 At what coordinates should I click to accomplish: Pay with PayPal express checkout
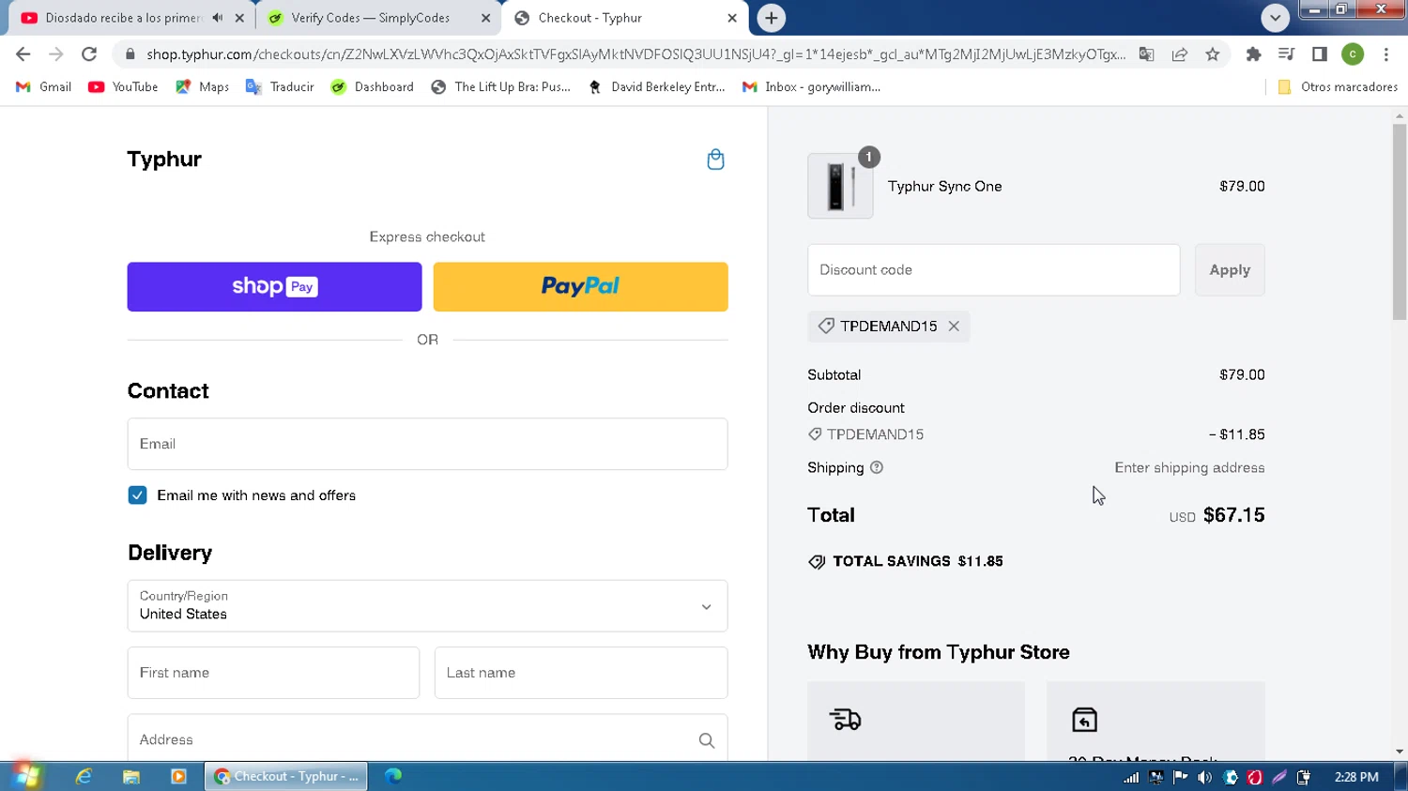point(580,286)
